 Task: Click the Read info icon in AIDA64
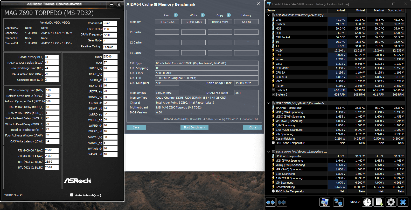(x=176, y=15)
